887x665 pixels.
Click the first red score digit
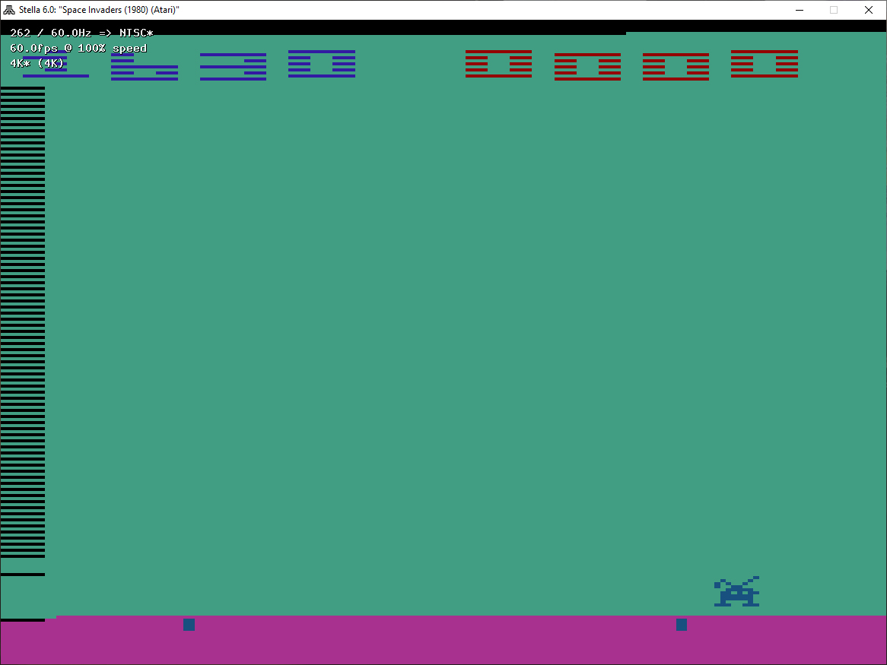pos(498,64)
